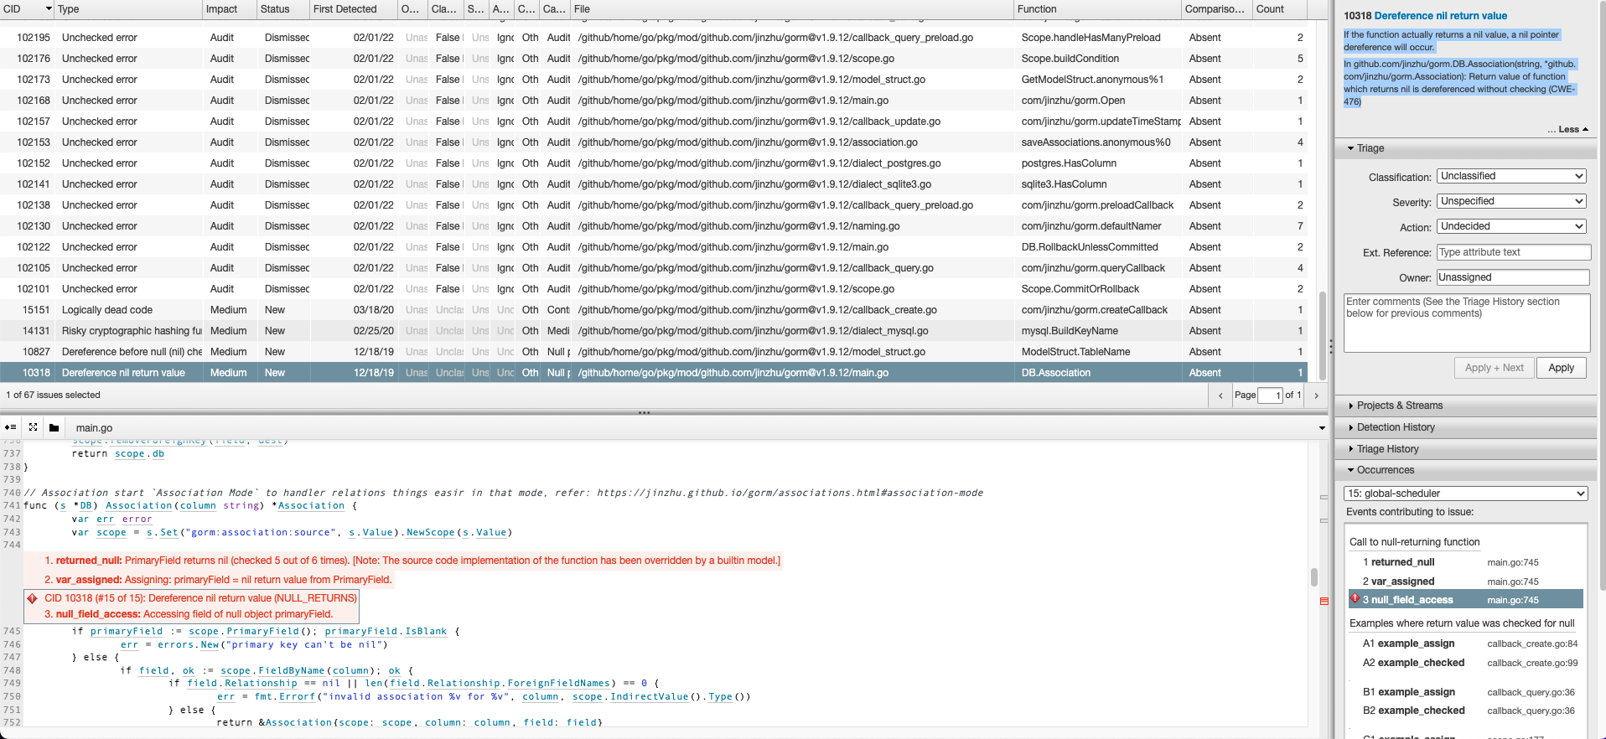Open B2 example_checked at callback_query.go:36
Viewport: 1606px width, 739px height.
tap(1465, 711)
